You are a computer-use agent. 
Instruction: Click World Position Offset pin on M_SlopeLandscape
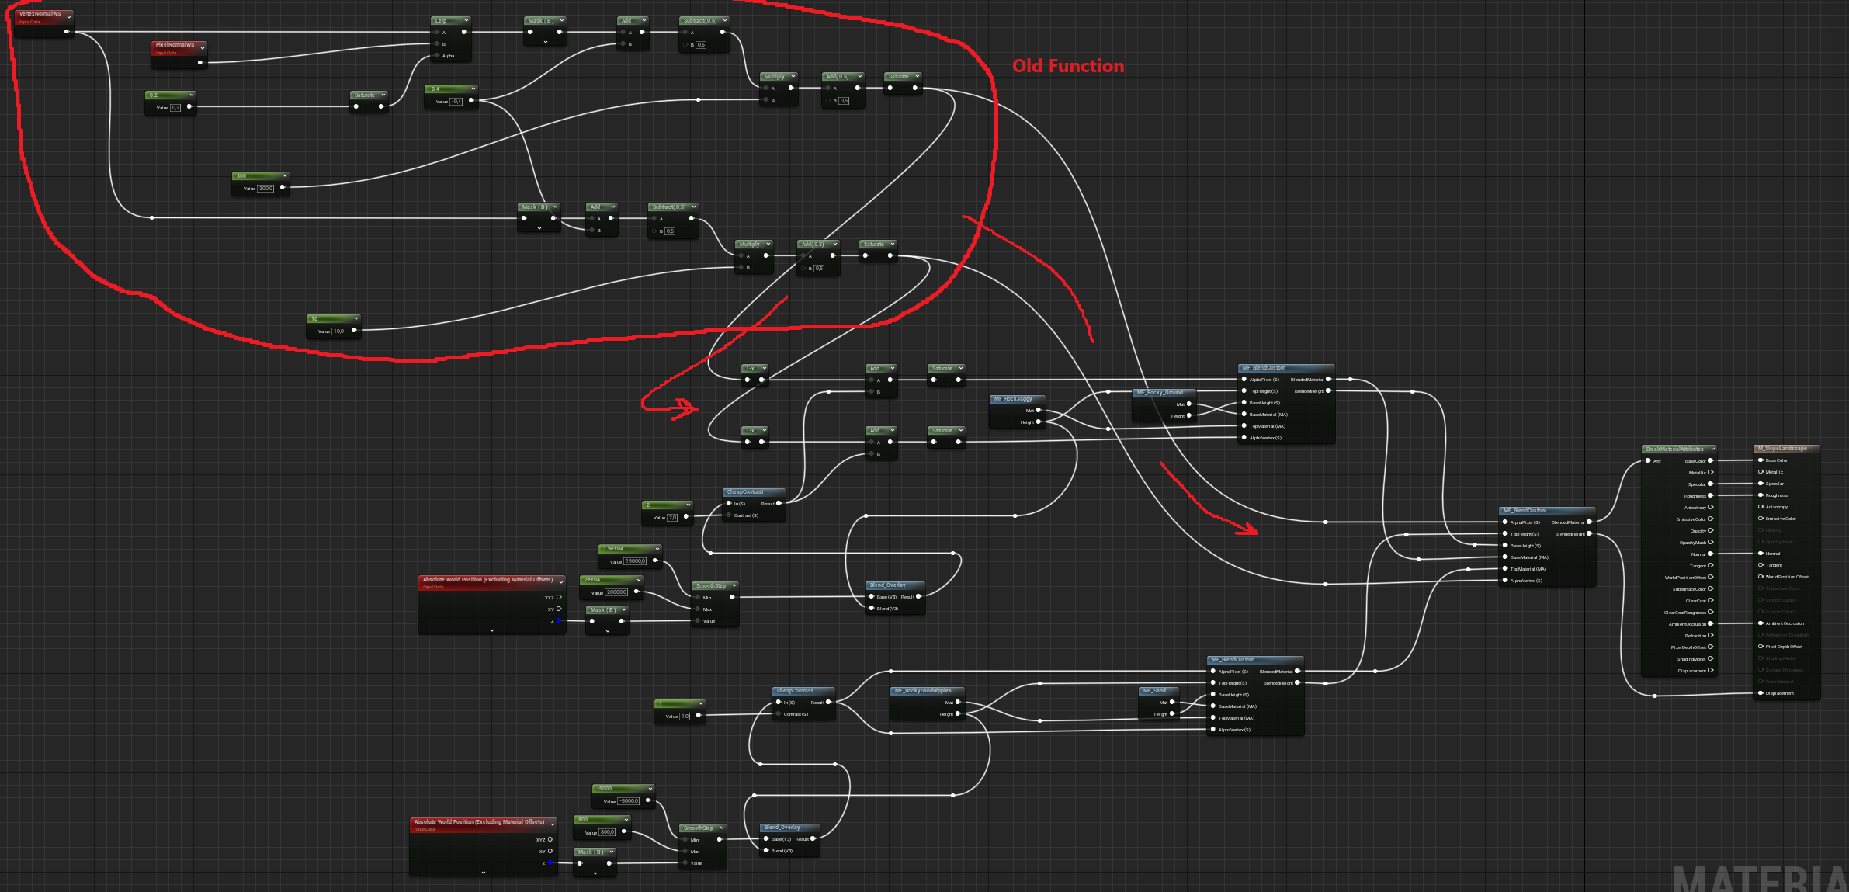click(x=1761, y=577)
